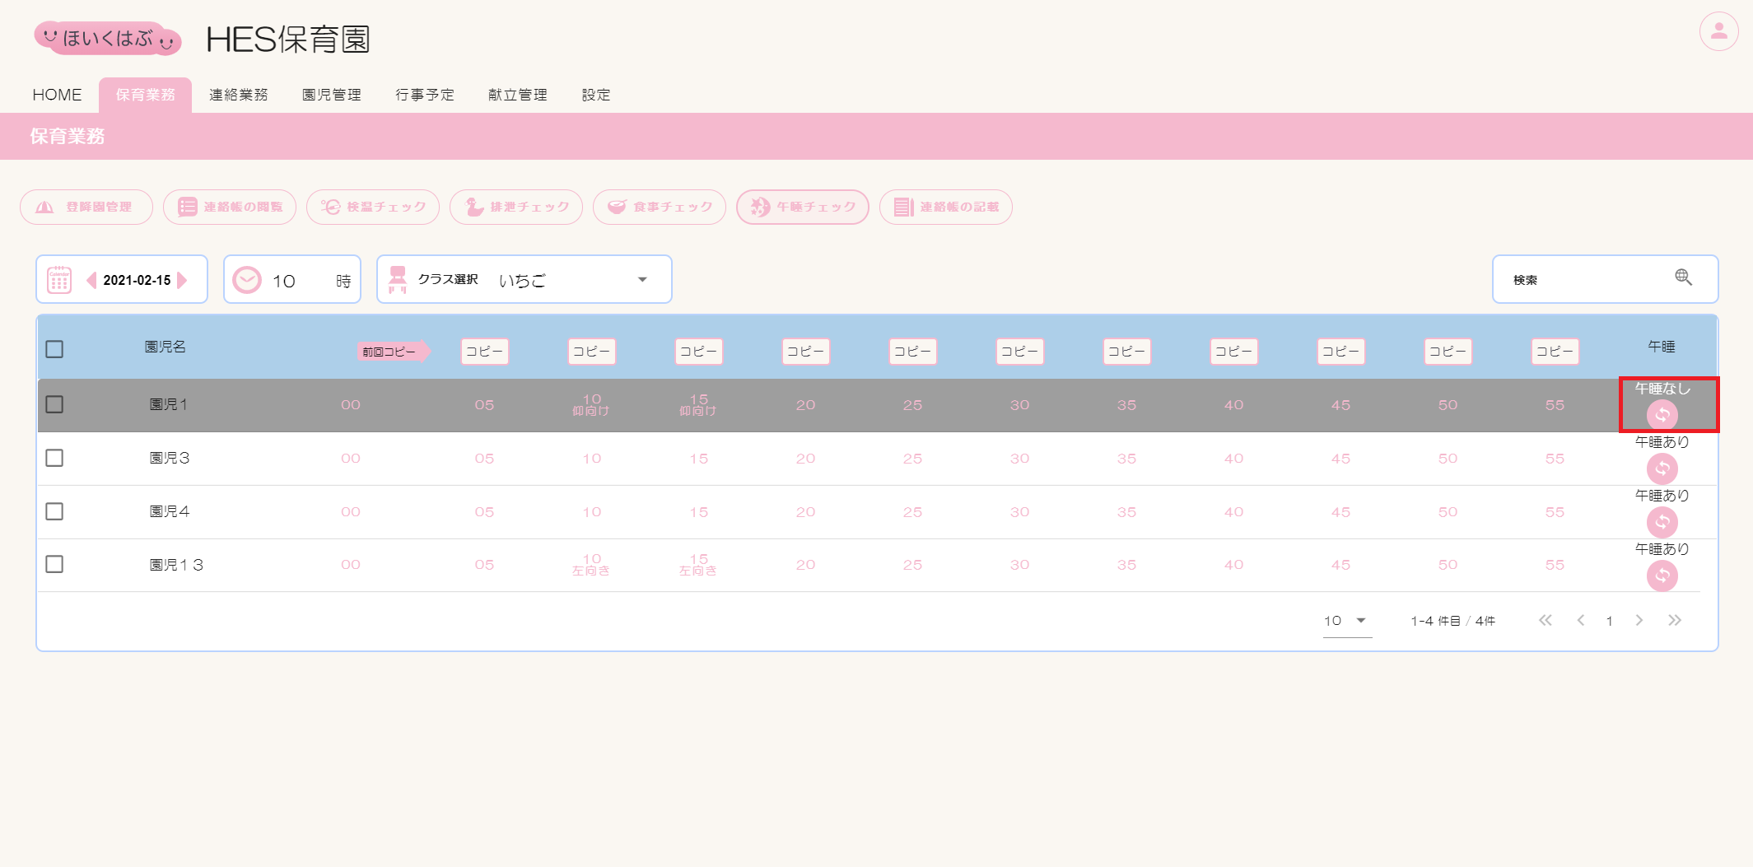Switch to the 献立管理 tab
1753x867 pixels.
click(518, 95)
